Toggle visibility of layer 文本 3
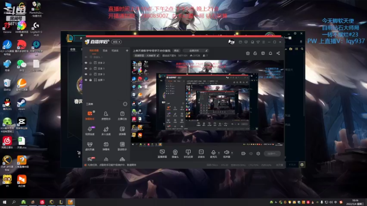The width and height of the screenshot is (367, 206). pyautogui.click(x=86, y=74)
